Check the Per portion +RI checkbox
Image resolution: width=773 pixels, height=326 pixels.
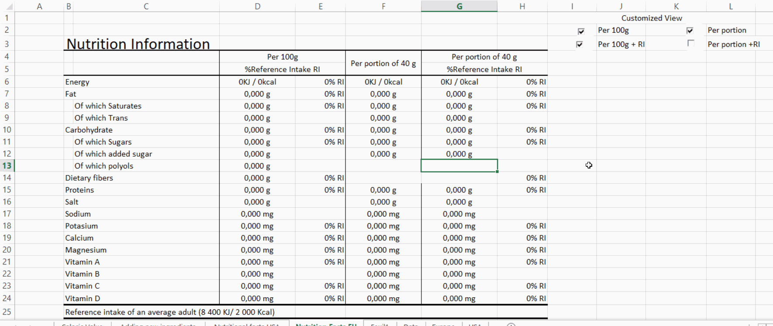tap(690, 43)
